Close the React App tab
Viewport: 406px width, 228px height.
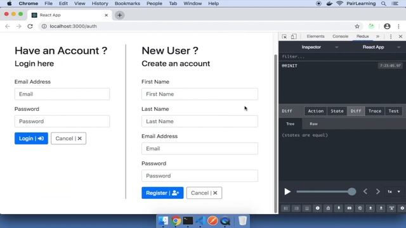coord(106,15)
